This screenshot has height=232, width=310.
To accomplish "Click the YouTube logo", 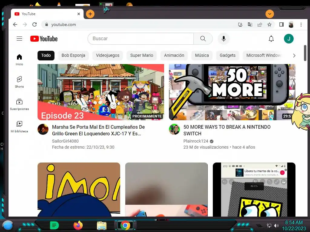I will coord(44,39).
